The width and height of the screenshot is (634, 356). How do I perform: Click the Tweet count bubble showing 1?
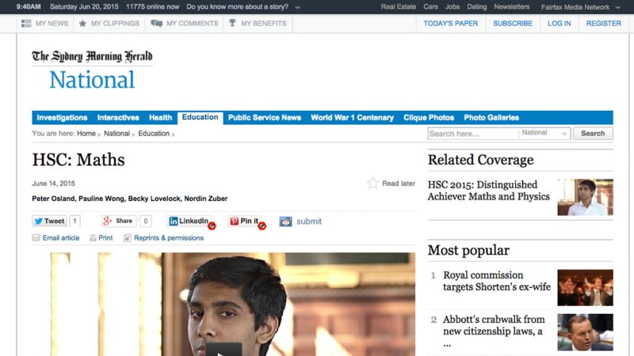point(74,221)
